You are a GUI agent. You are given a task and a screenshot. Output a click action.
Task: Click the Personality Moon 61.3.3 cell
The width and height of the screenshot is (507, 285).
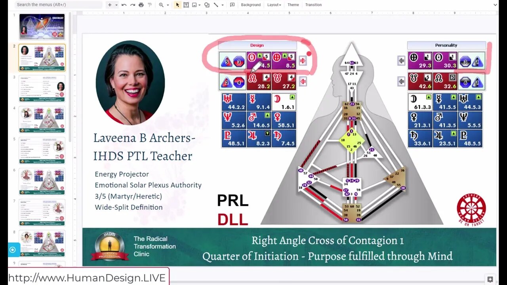tap(420, 102)
